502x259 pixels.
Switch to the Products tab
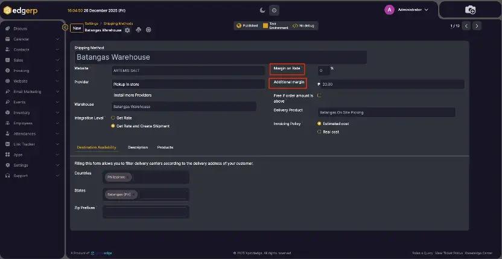pos(165,147)
